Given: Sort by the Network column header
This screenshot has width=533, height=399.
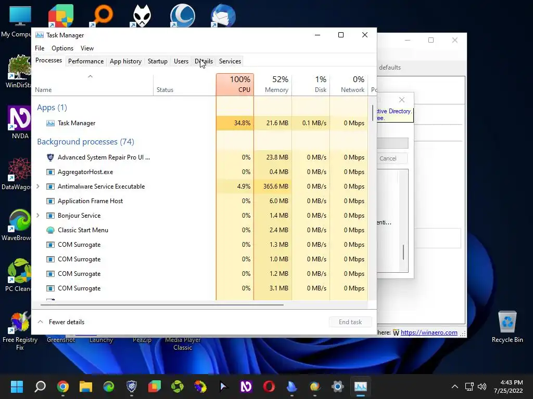Looking at the screenshot, I should (x=349, y=85).
